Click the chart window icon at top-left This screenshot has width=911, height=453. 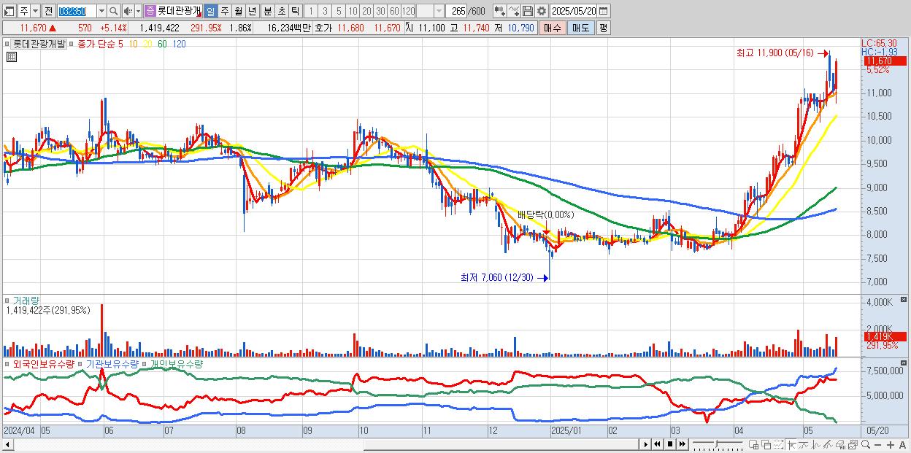click(9, 11)
